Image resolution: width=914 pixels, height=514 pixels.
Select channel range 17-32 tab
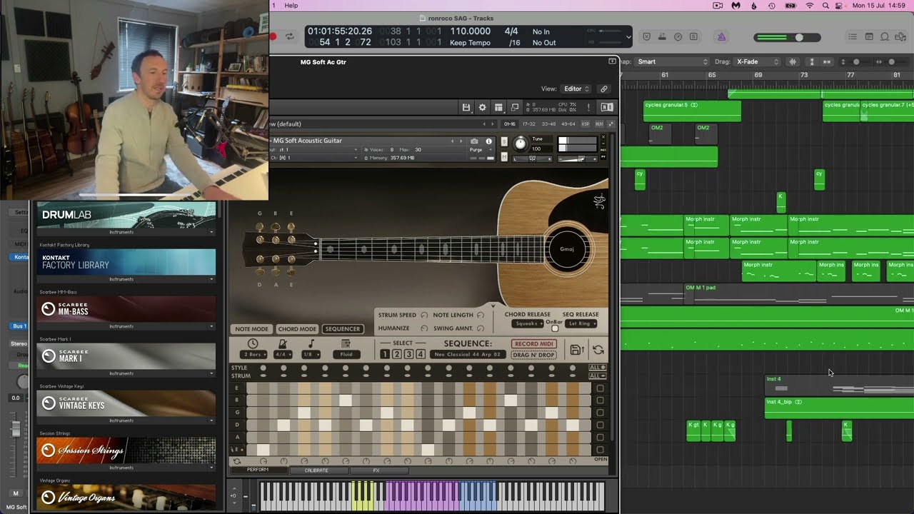coord(529,124)
